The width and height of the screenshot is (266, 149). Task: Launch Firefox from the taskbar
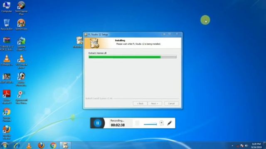[41, 145]
